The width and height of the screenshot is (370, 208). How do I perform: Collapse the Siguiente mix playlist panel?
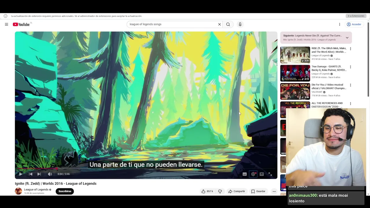[347, 38]
